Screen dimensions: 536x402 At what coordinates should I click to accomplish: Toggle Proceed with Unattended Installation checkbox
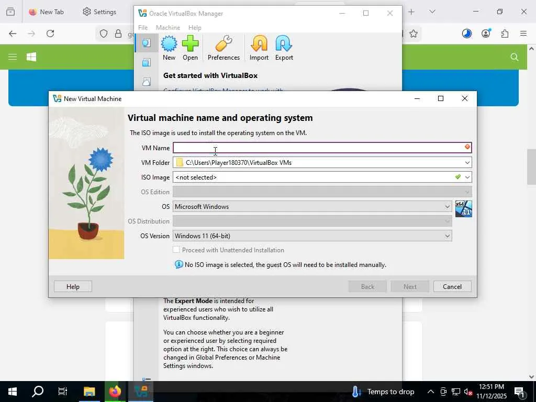[x=176, y=250]
